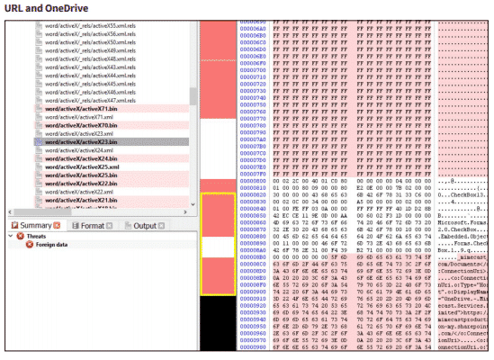Select file word/activeX/activeX71.bin
Image resolution: width=494 pixels, height=360 pixels.
pos(81,109)
